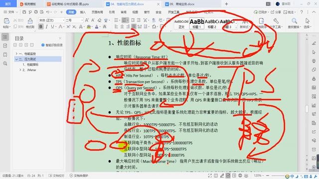Click the Format Painter brush icon

click(30, 21)
